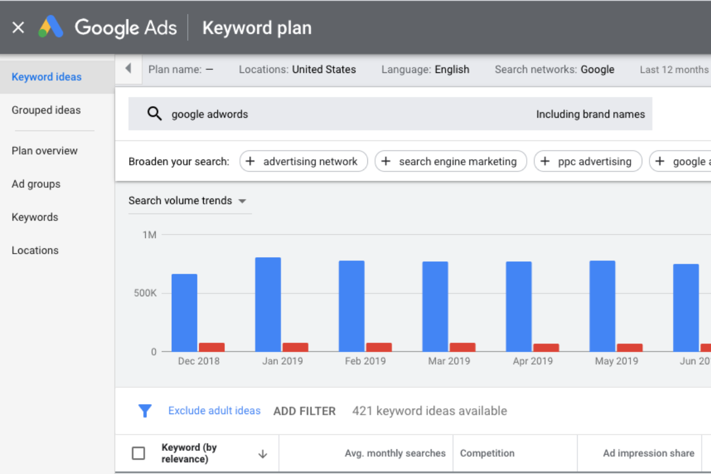Click '421 keyword ideas available' text
The height and width of the screenshot is (474, 711).
(430, 411)
